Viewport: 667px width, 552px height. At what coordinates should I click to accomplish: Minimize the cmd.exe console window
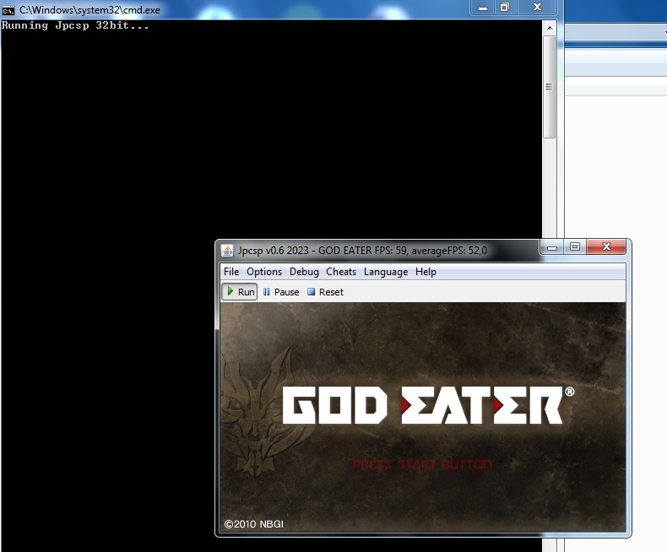pyautogui.click(x=482, y=8)
